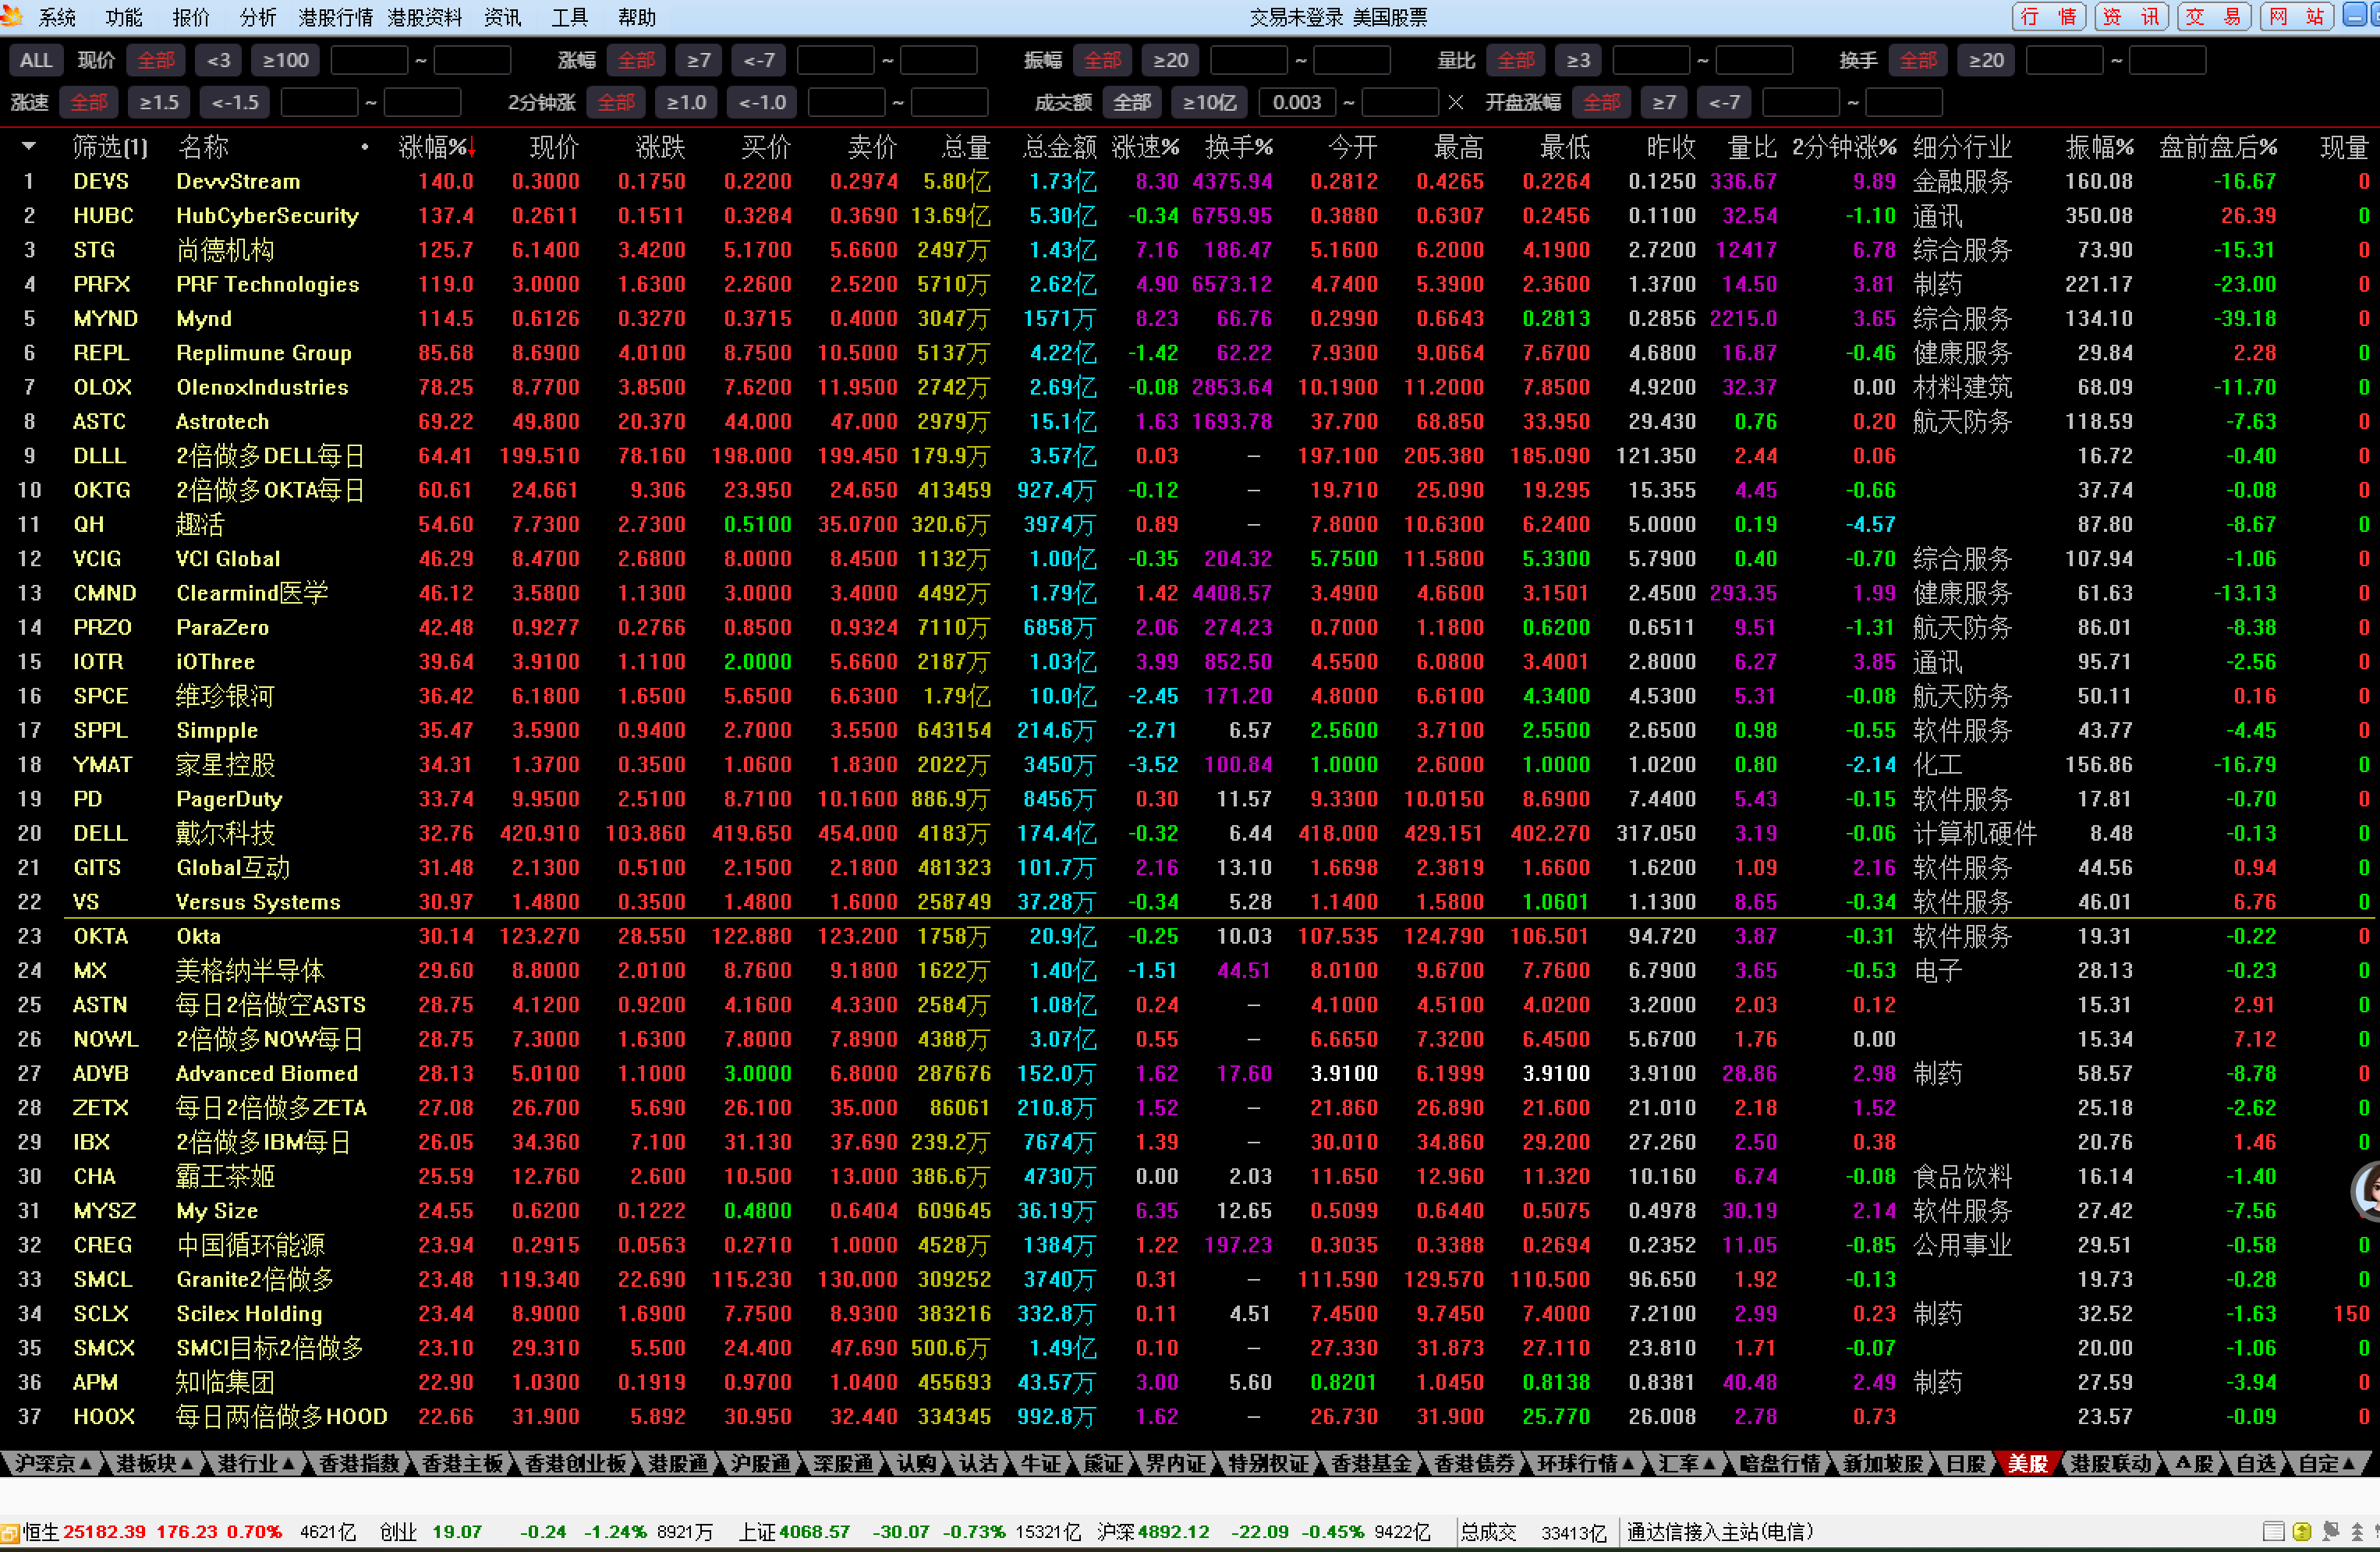Click the 换手 maximum value input
The height and width of the screenshot is (1552, 2380).
[x=2168, y=60]
